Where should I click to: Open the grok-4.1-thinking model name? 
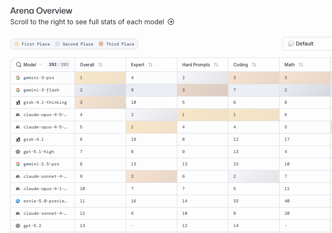45,102
